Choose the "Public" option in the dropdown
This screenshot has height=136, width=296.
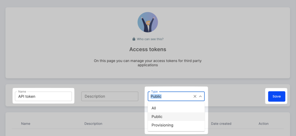point(157,116)
